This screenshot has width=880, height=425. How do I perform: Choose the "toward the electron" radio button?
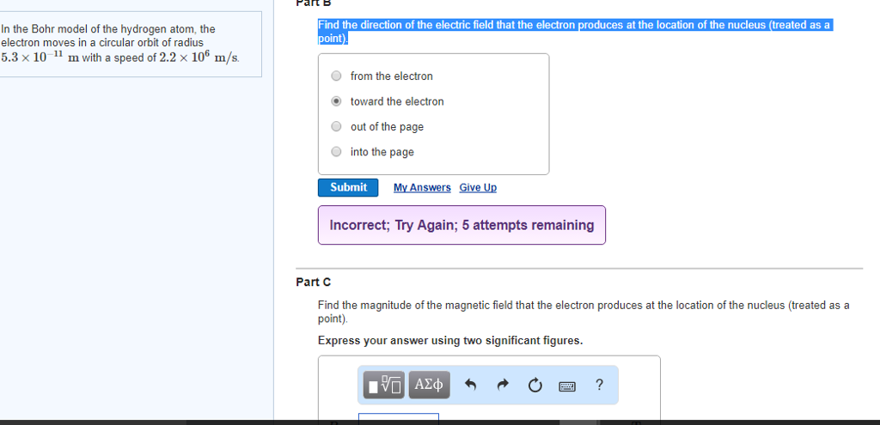337,101
